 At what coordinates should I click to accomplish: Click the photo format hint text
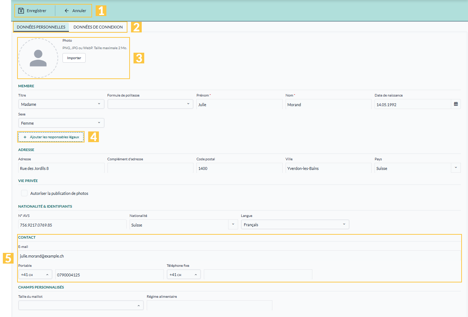pos(95,48)
